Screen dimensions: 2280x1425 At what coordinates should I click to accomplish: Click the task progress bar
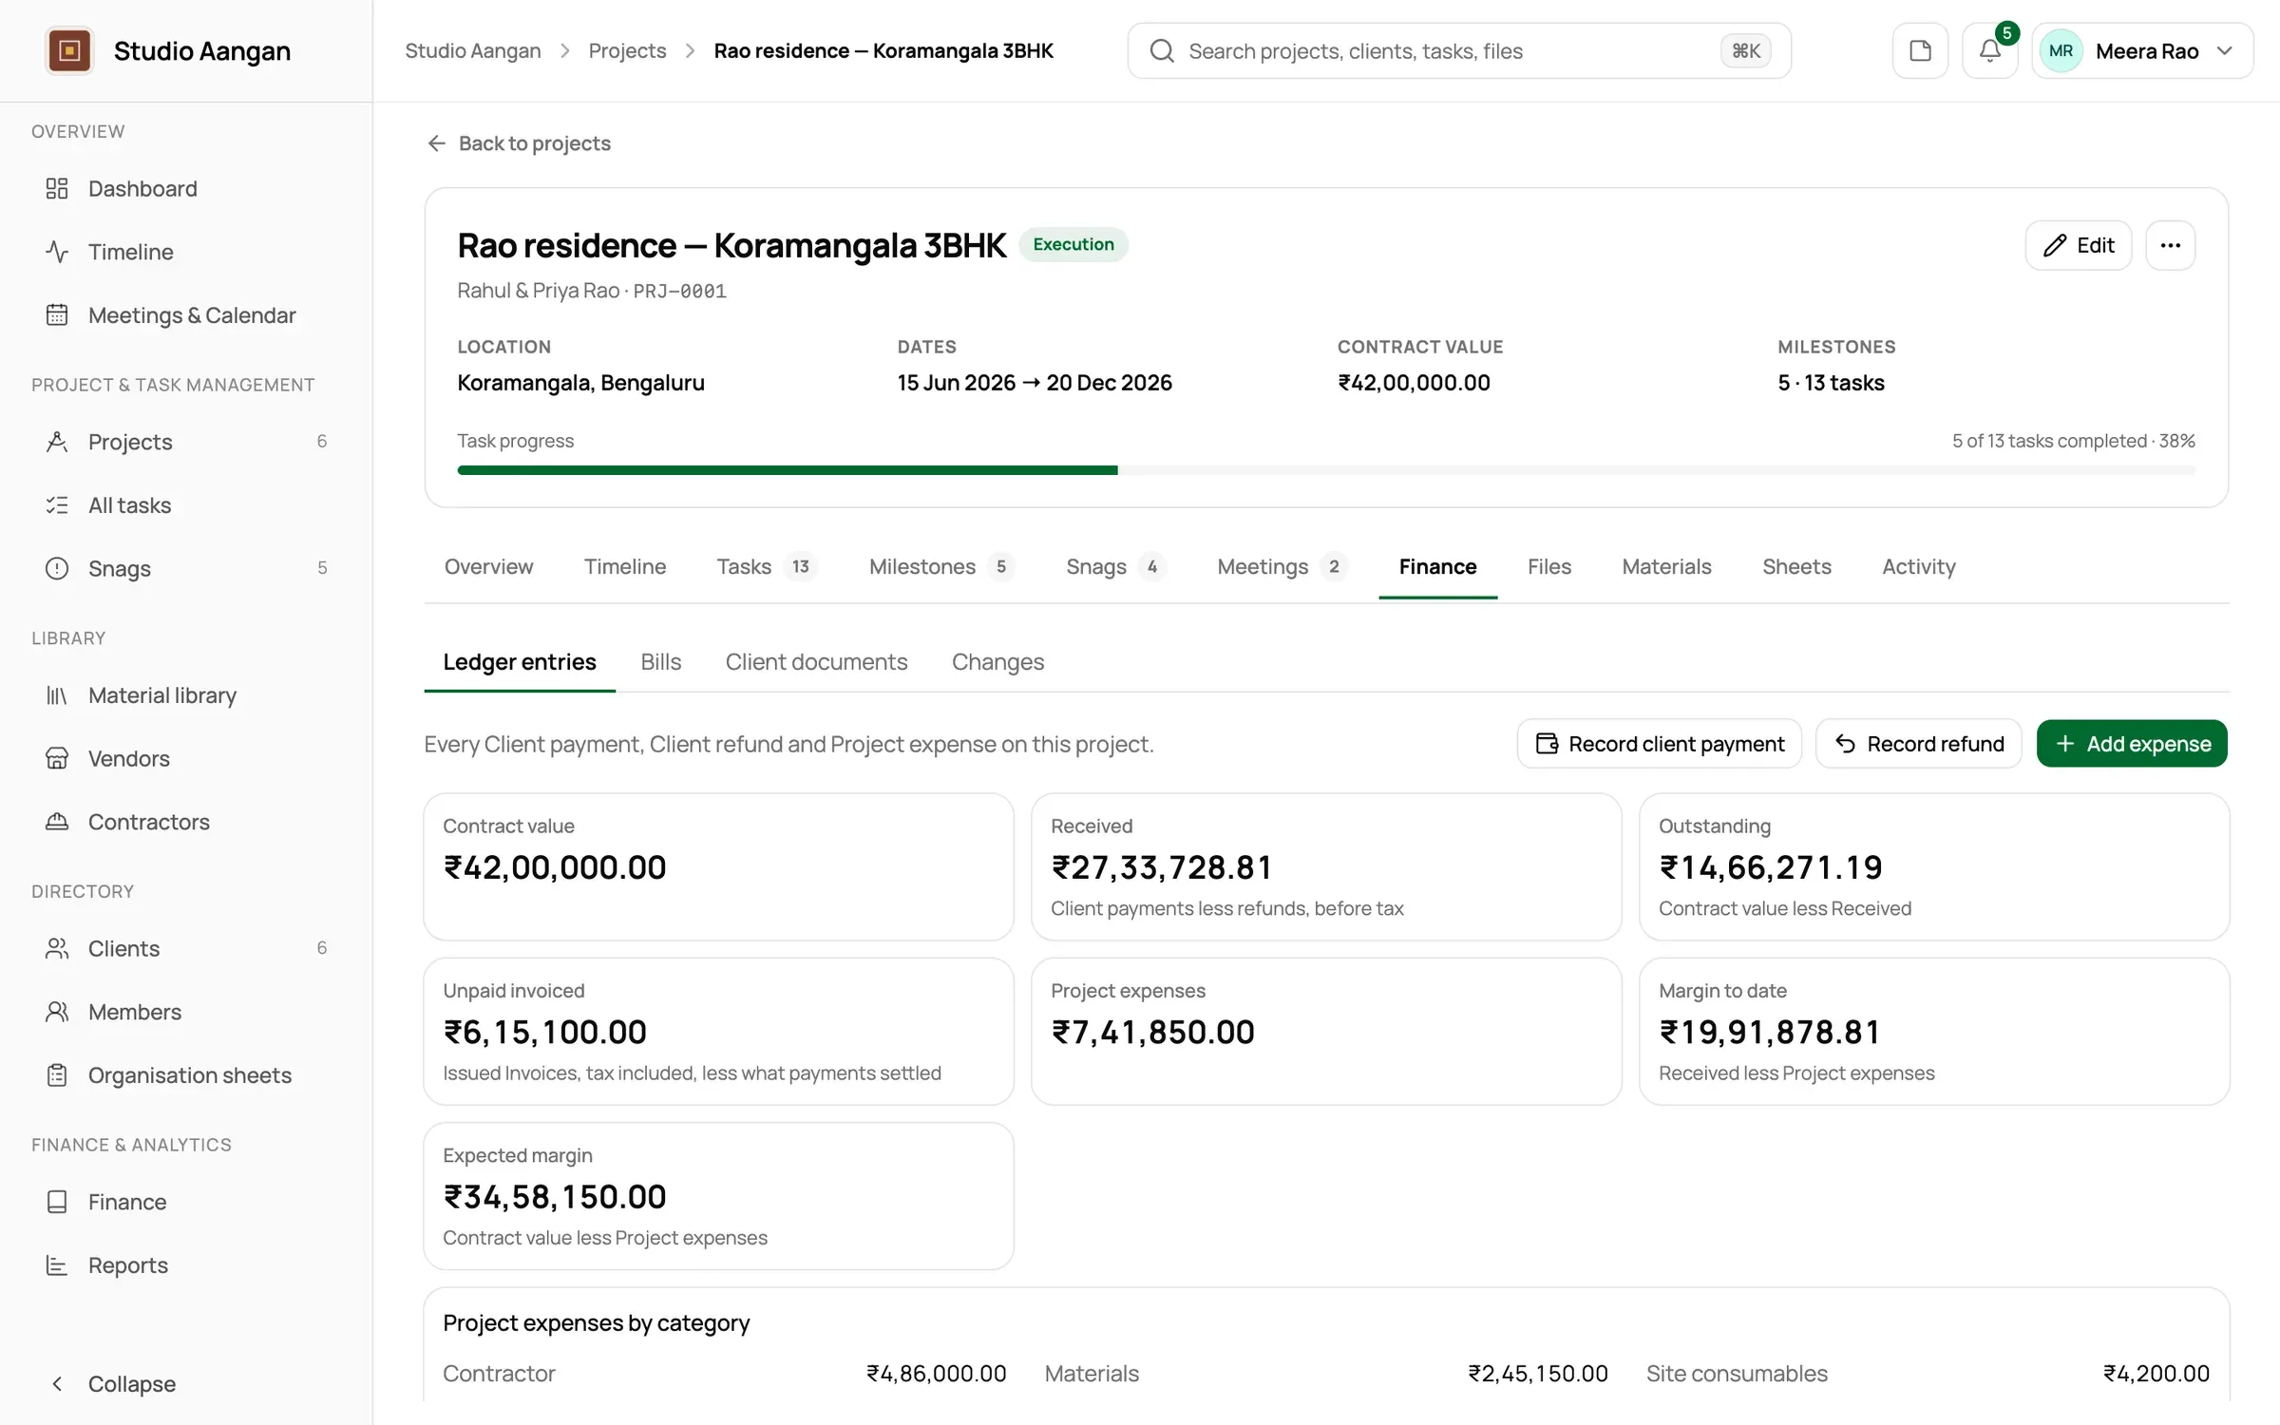click(x=1326, y=469)
